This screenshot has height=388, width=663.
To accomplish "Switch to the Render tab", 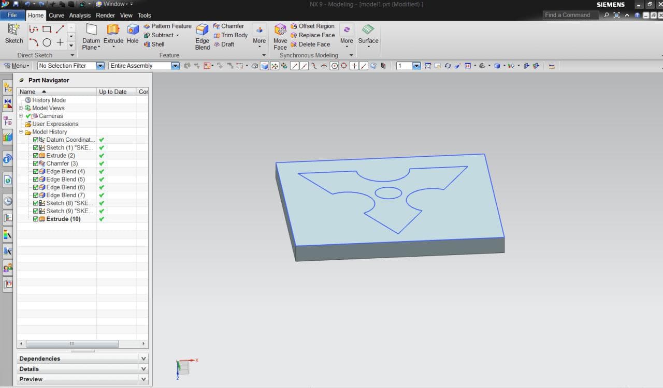I will (106, 16).
